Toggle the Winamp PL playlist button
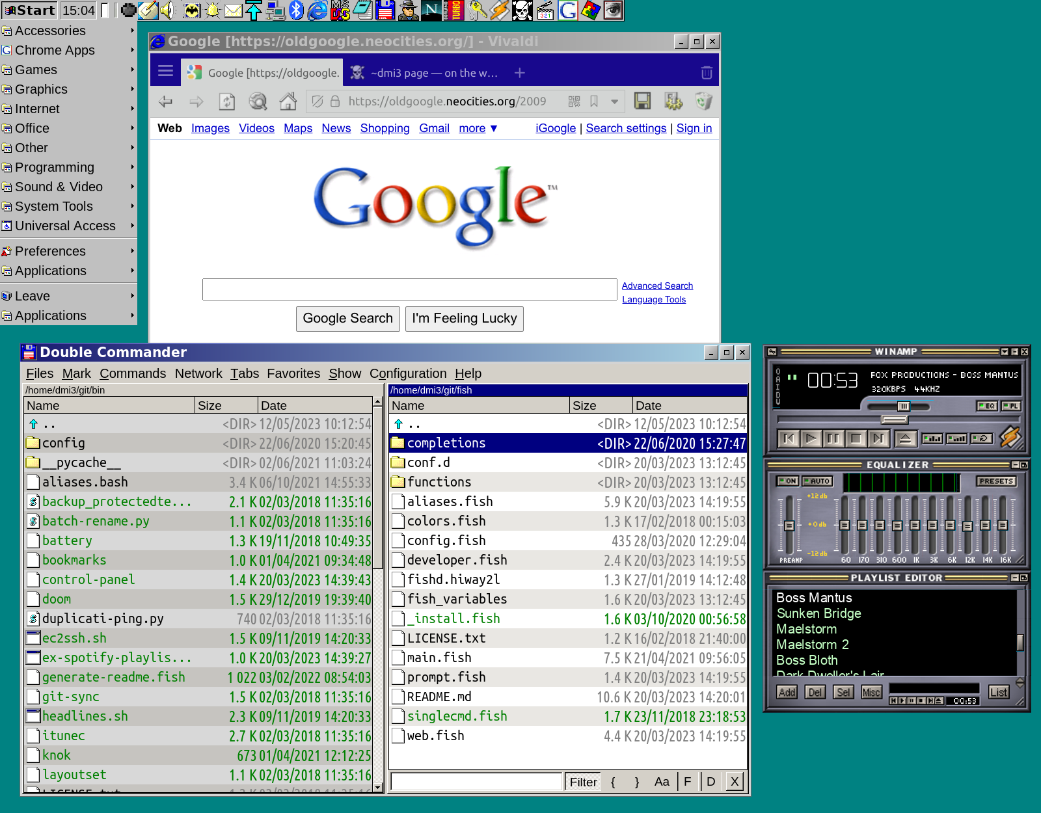The image size is (1041, 813). [1010, 406]
